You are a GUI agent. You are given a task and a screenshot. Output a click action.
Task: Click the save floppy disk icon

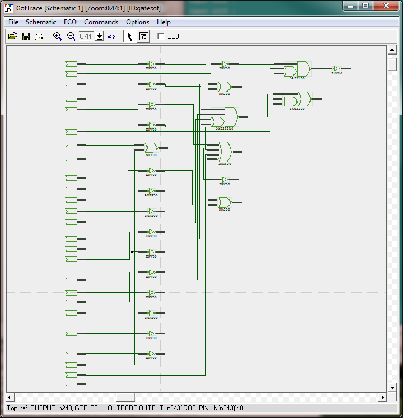(x=25, y=36)
